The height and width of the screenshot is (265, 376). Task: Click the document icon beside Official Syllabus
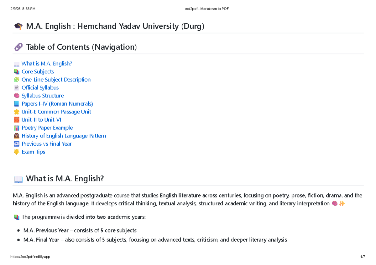click(17, 88)
